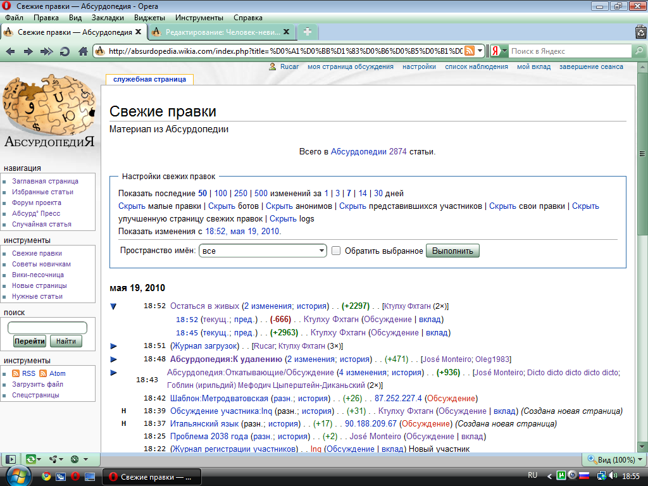Screen dimensions: 648x486
Task: Toggle the 'Обратить выбранное' checkbox
Action: click(336, 251)
